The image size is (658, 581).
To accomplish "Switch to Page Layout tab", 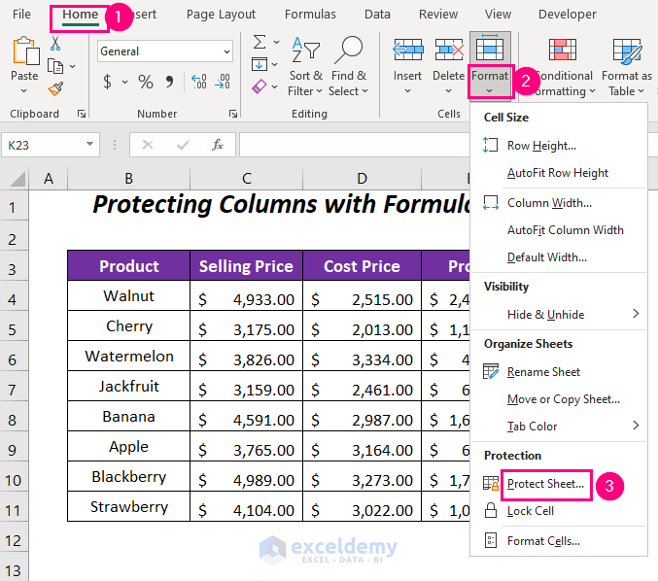I will click(x=221, y=15).
